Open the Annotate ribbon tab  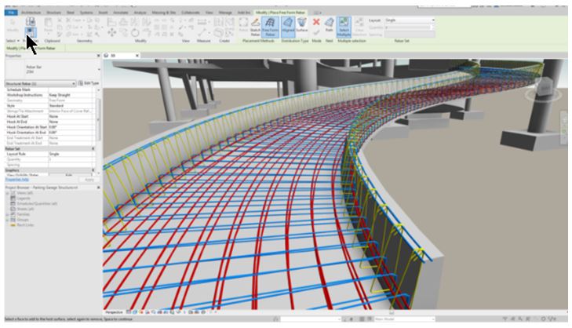pos(120,13)
